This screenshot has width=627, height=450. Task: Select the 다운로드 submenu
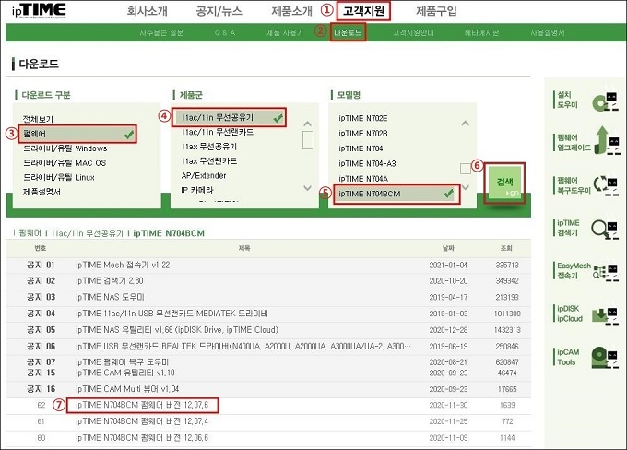point(348,33)
